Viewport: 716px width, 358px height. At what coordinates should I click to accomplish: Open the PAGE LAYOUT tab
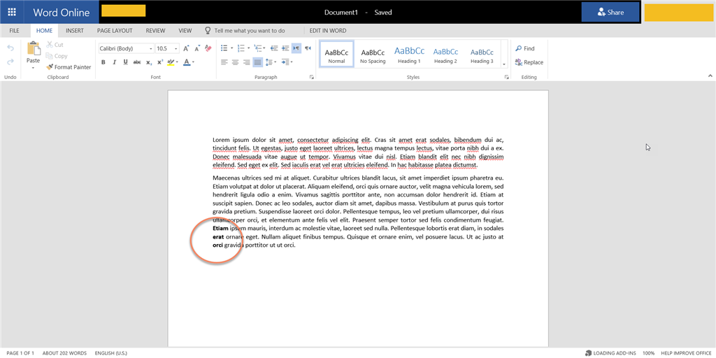coord(115,31)
